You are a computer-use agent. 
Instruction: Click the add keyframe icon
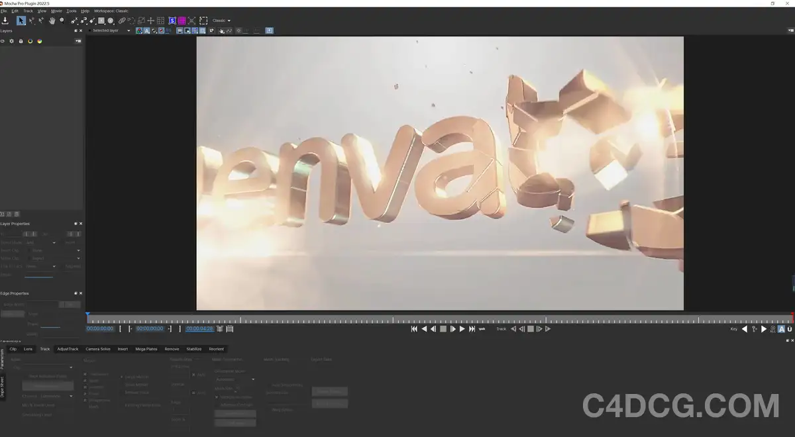coord(754,328)
